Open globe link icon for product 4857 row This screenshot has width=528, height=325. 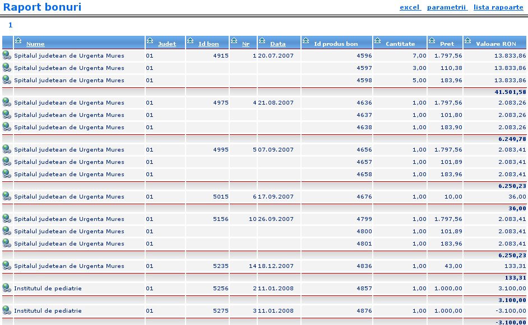point(7,288)
